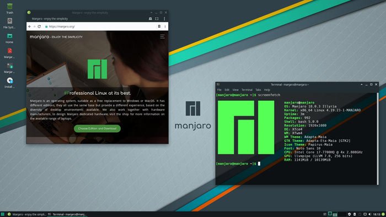The image size is (386, 217).
Task: Click the manjaro wordmark in the site header
Action: [39, 37]
